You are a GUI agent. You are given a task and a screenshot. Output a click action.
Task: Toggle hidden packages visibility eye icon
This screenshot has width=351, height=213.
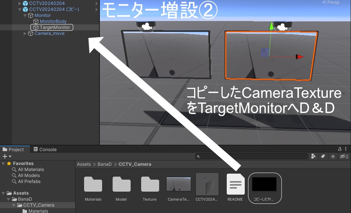(344, 156)
